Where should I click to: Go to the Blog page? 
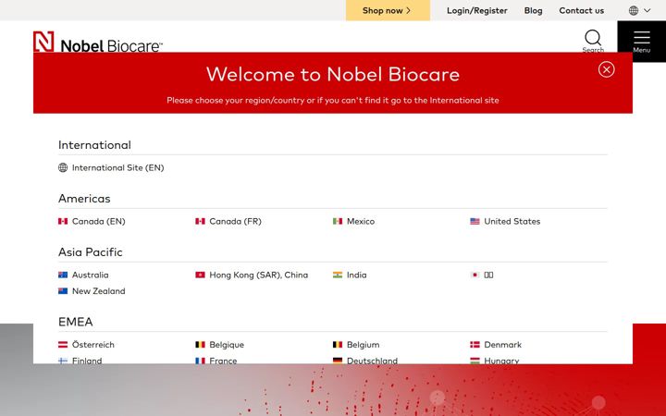[533, 10]
